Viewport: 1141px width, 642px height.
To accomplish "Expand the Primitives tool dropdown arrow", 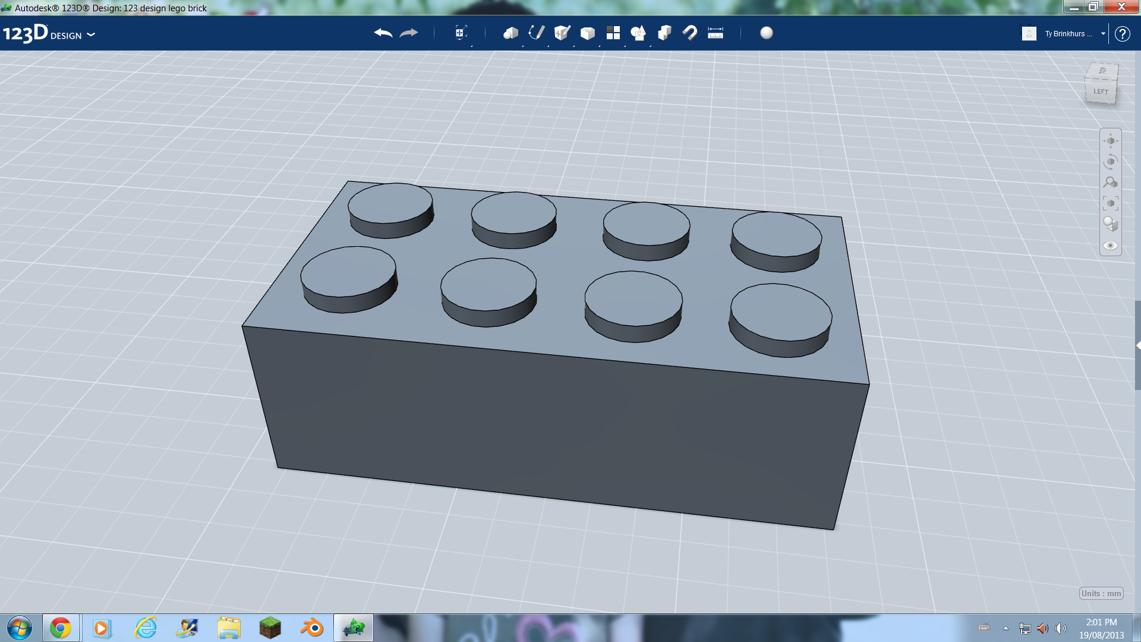I will click(523, 46).
